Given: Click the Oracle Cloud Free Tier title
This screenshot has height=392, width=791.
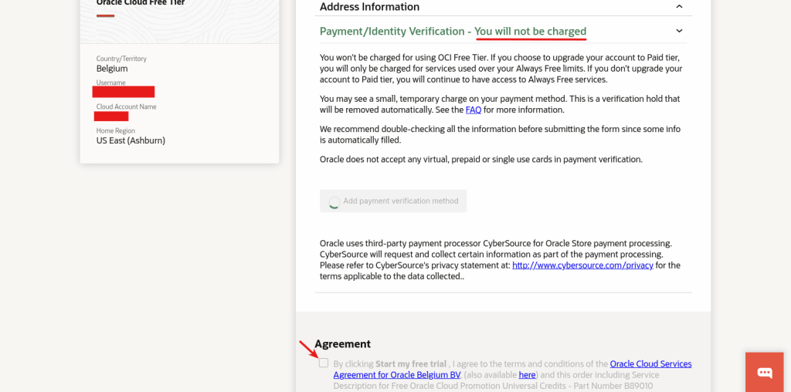Looking at the screenshot, I should click(140, 3).
